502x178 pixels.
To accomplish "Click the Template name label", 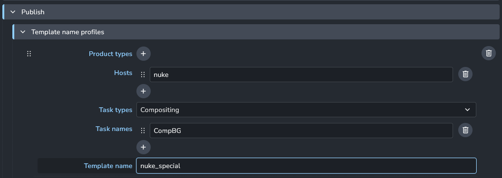I will point(108,166).
